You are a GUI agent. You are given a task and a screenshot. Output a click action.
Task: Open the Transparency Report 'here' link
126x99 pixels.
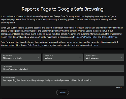coord(10,37)
